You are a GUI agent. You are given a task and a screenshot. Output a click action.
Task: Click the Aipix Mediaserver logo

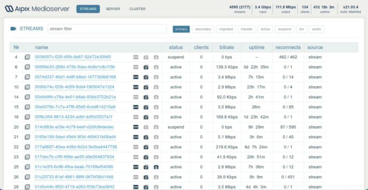[37, 9]
